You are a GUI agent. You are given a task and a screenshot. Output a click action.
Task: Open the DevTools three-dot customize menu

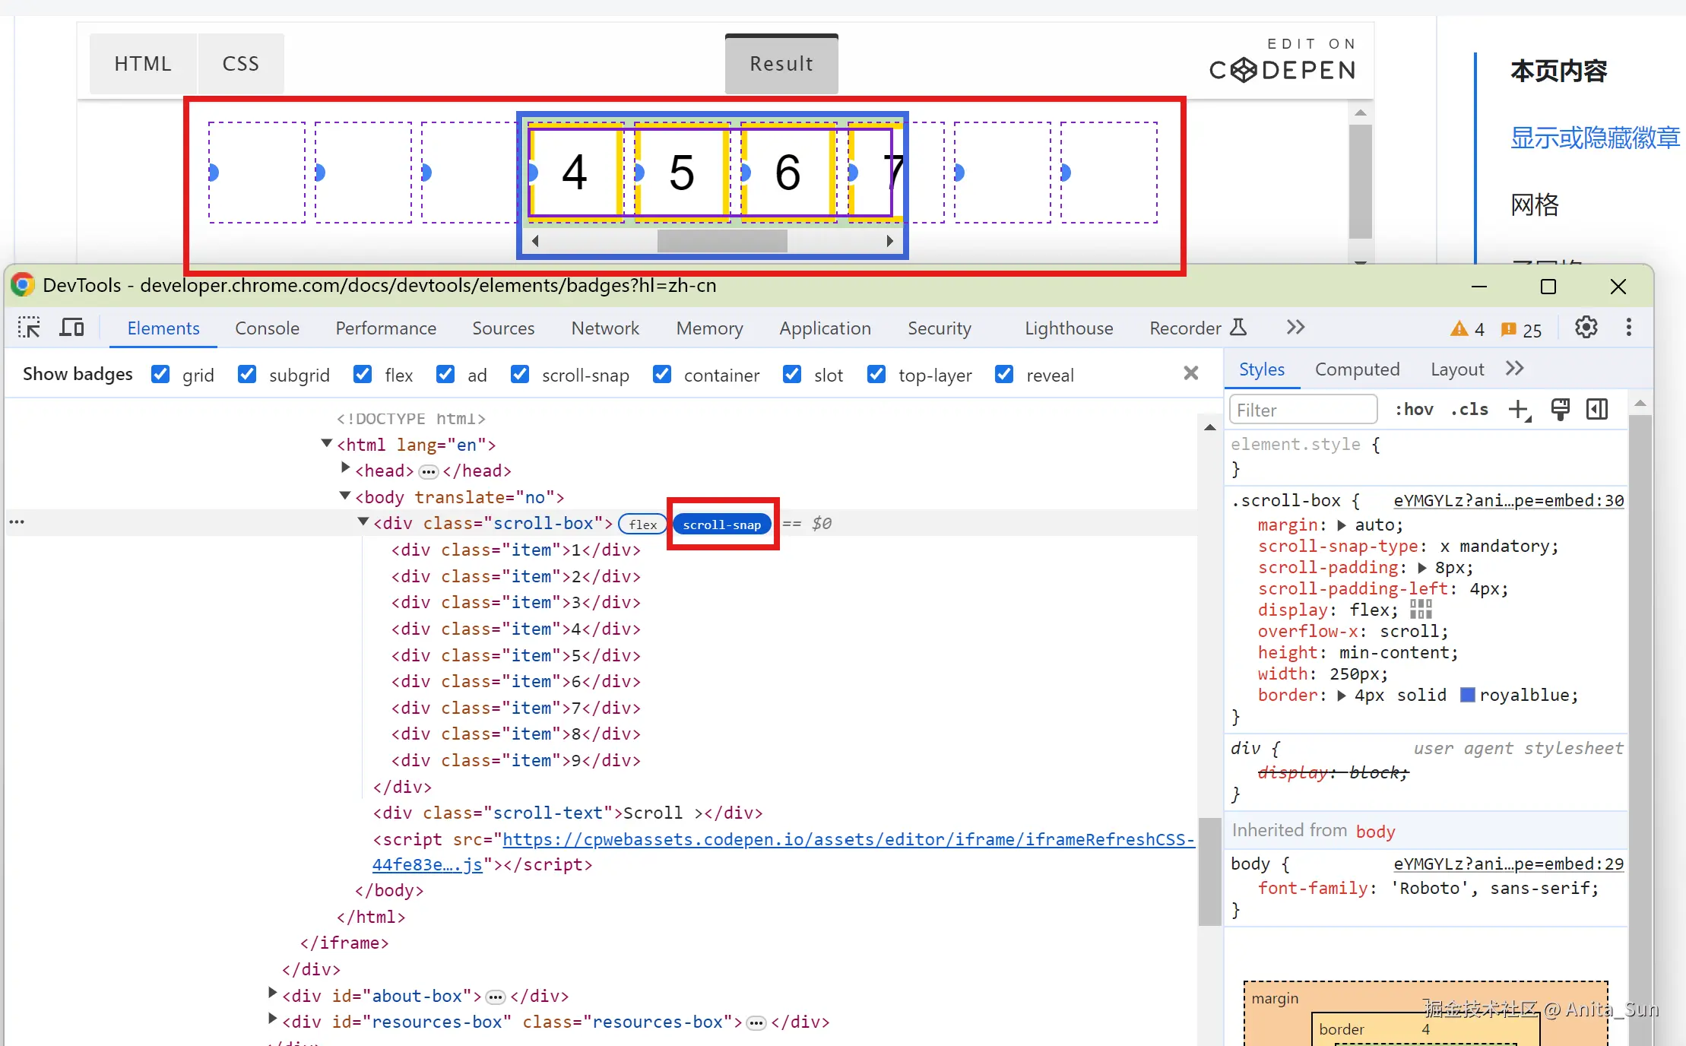1628,328
